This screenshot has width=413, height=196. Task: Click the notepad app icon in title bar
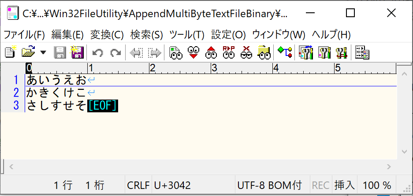coord(12,13)
